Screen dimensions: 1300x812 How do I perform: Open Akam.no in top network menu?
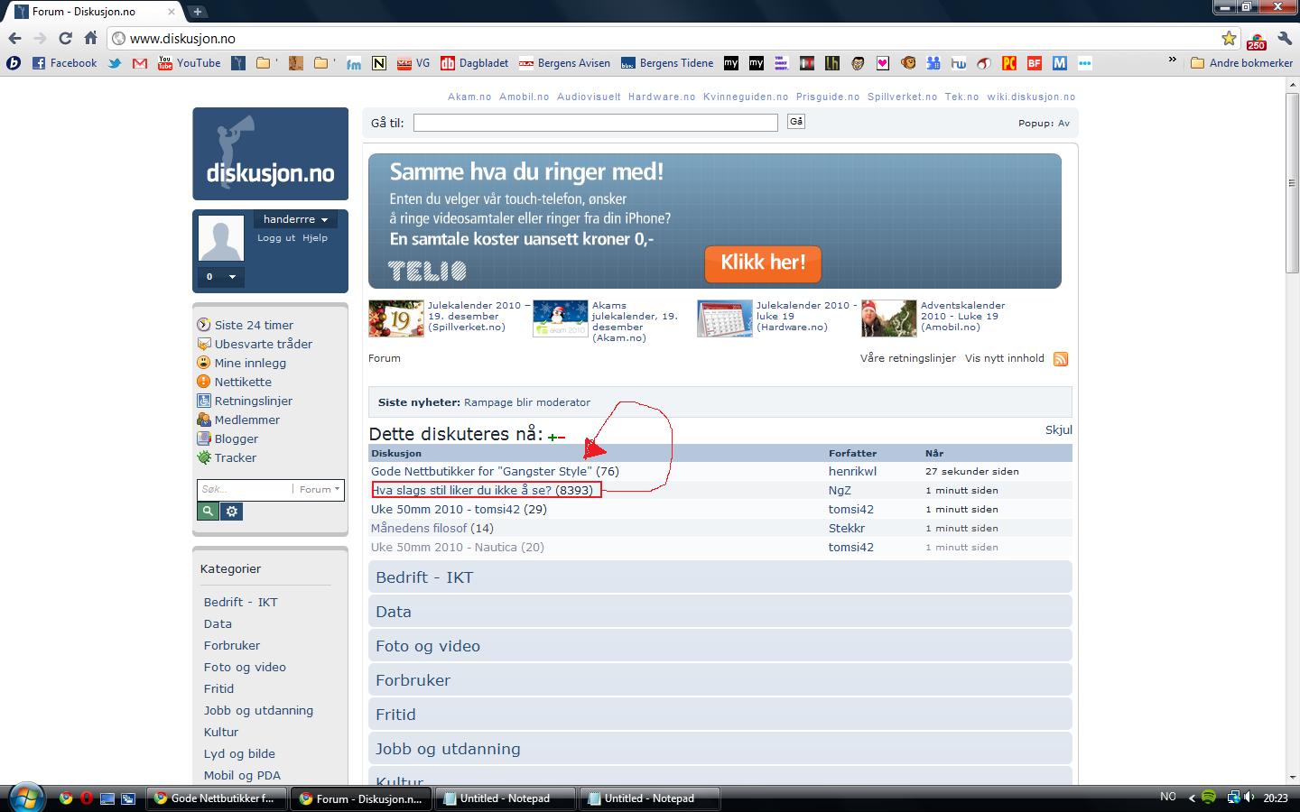469,97
